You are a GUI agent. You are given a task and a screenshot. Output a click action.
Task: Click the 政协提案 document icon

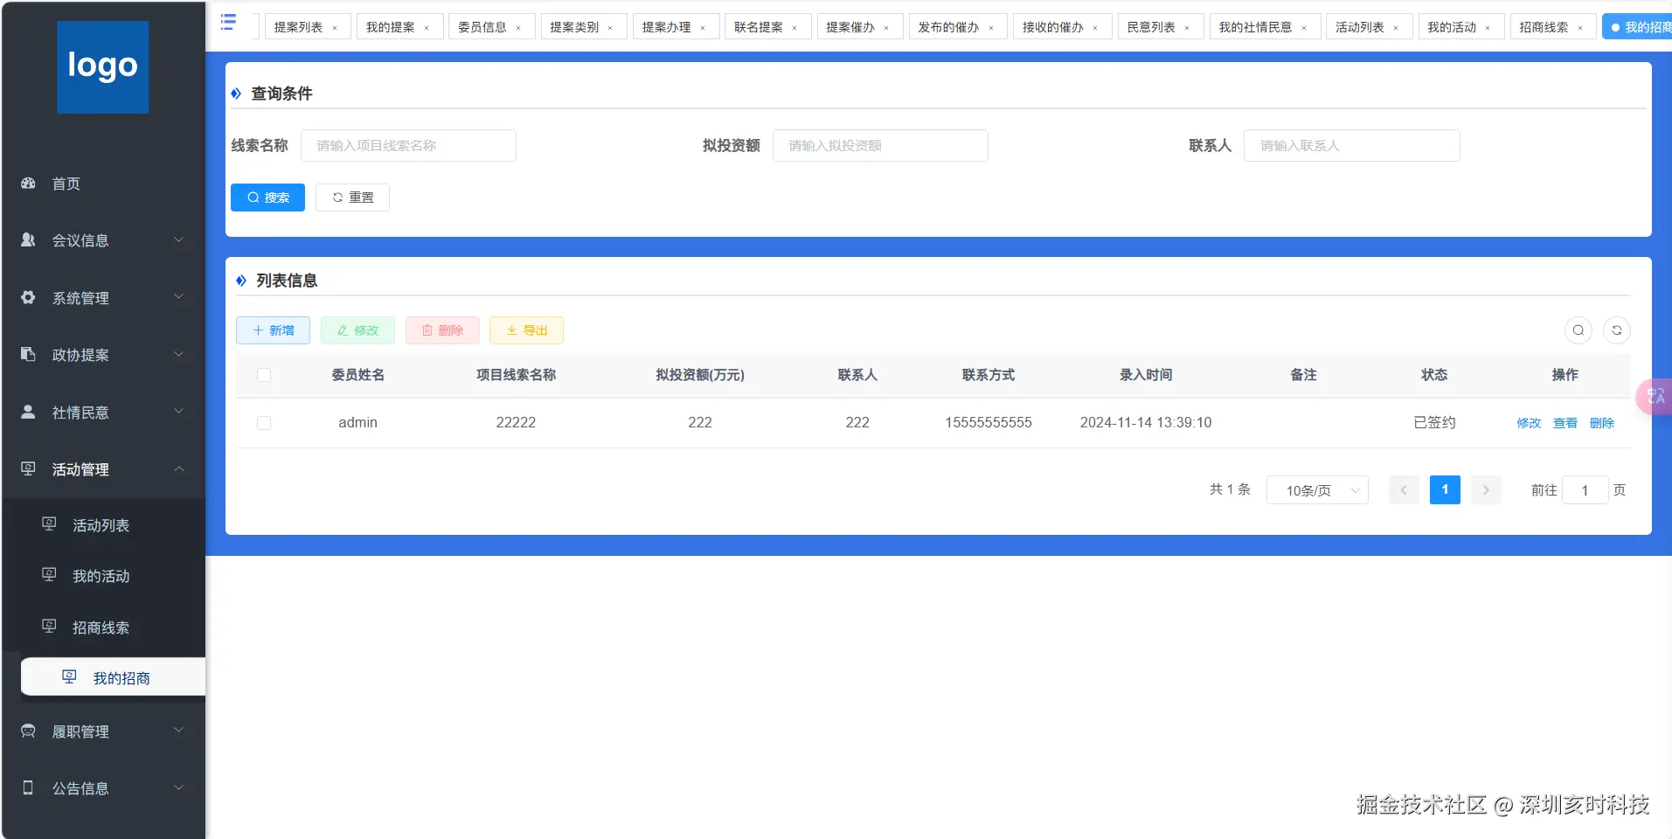click(28, 355)
